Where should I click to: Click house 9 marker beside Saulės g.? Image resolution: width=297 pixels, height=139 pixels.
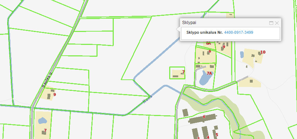[55, 94]
